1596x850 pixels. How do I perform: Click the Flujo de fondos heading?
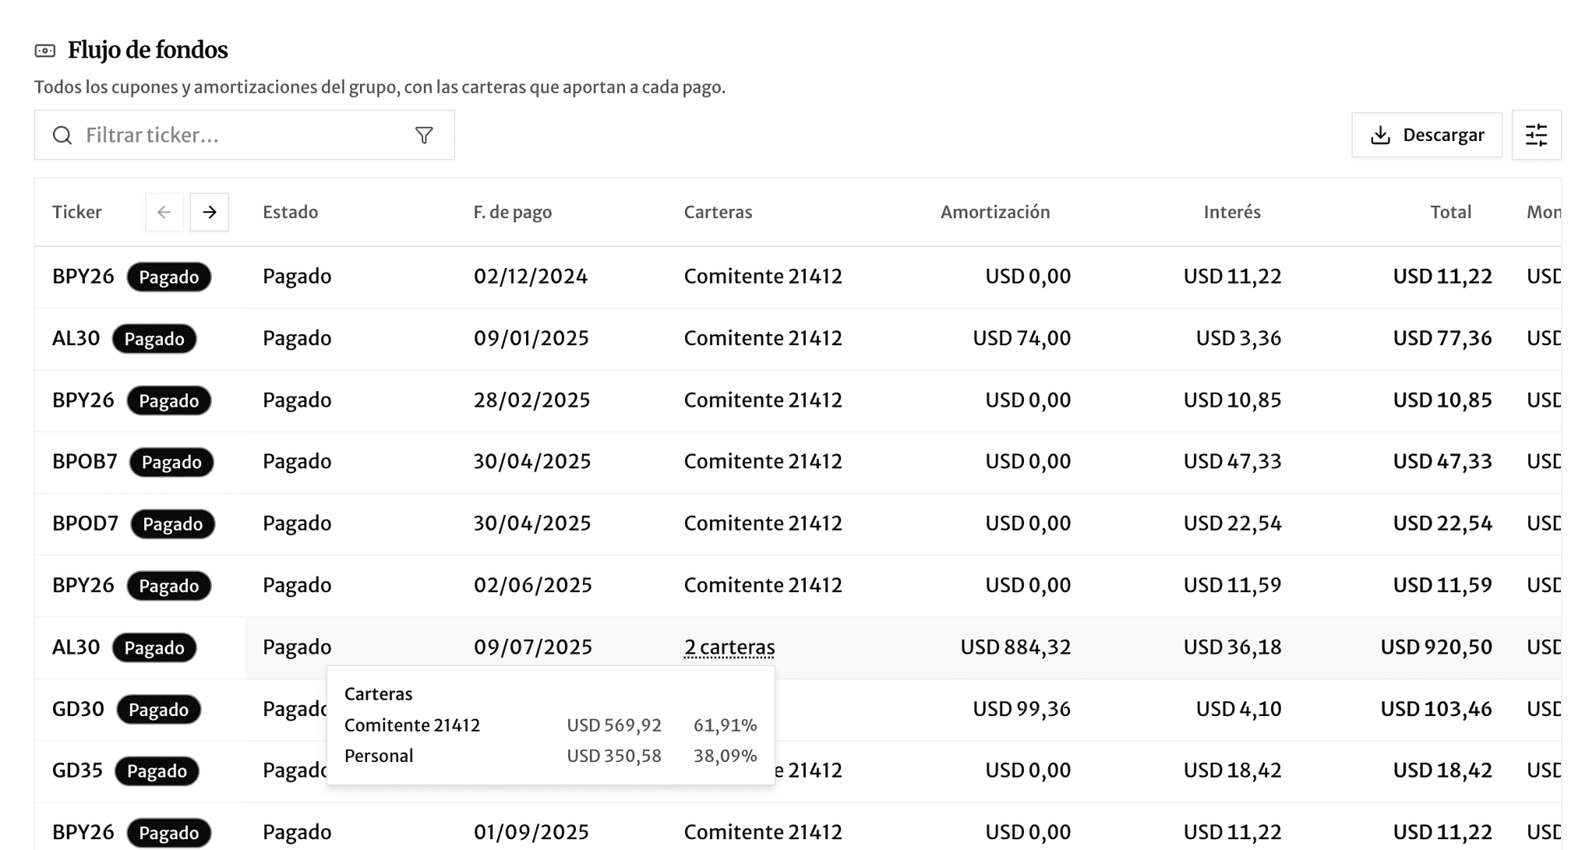[148, 50]
